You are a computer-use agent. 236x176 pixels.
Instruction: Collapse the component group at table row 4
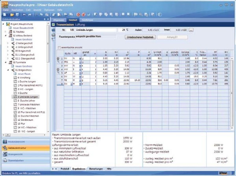point(58,69)
